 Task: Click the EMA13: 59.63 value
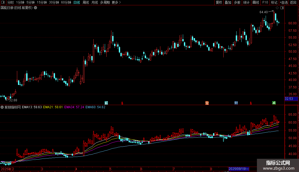point(32,107)
